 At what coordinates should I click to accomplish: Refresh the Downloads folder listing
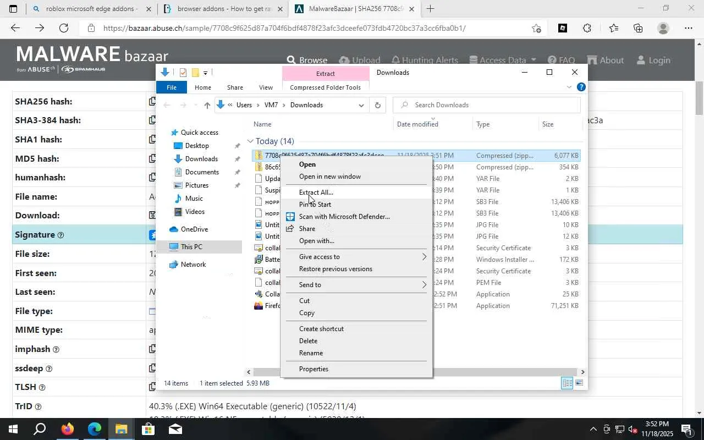pos(377,105)
